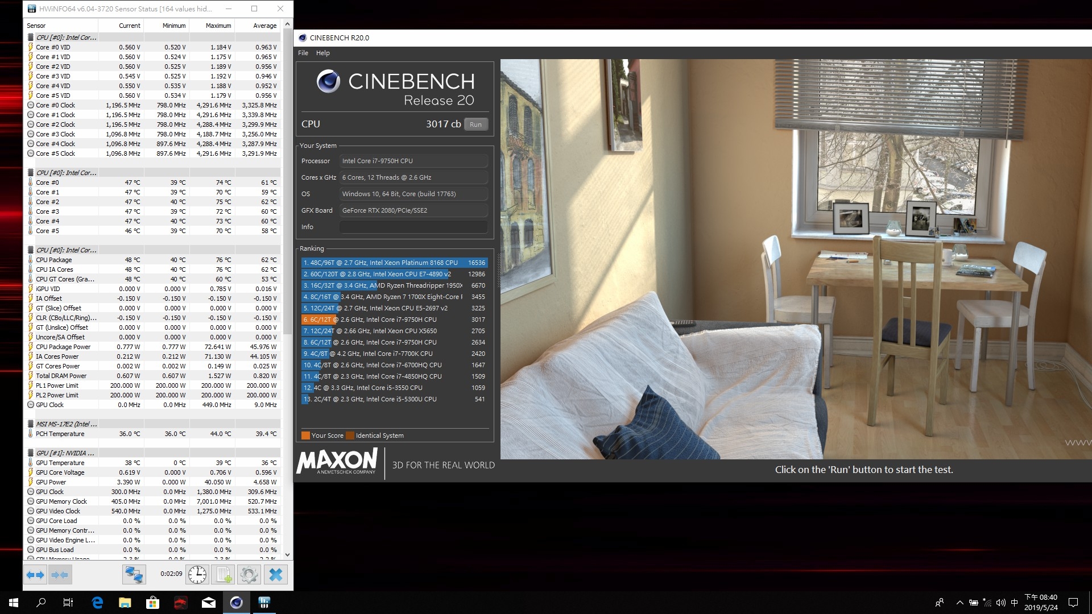
Task: Select ranking entry Xeon CPU X5650
Action: point(394,331)
